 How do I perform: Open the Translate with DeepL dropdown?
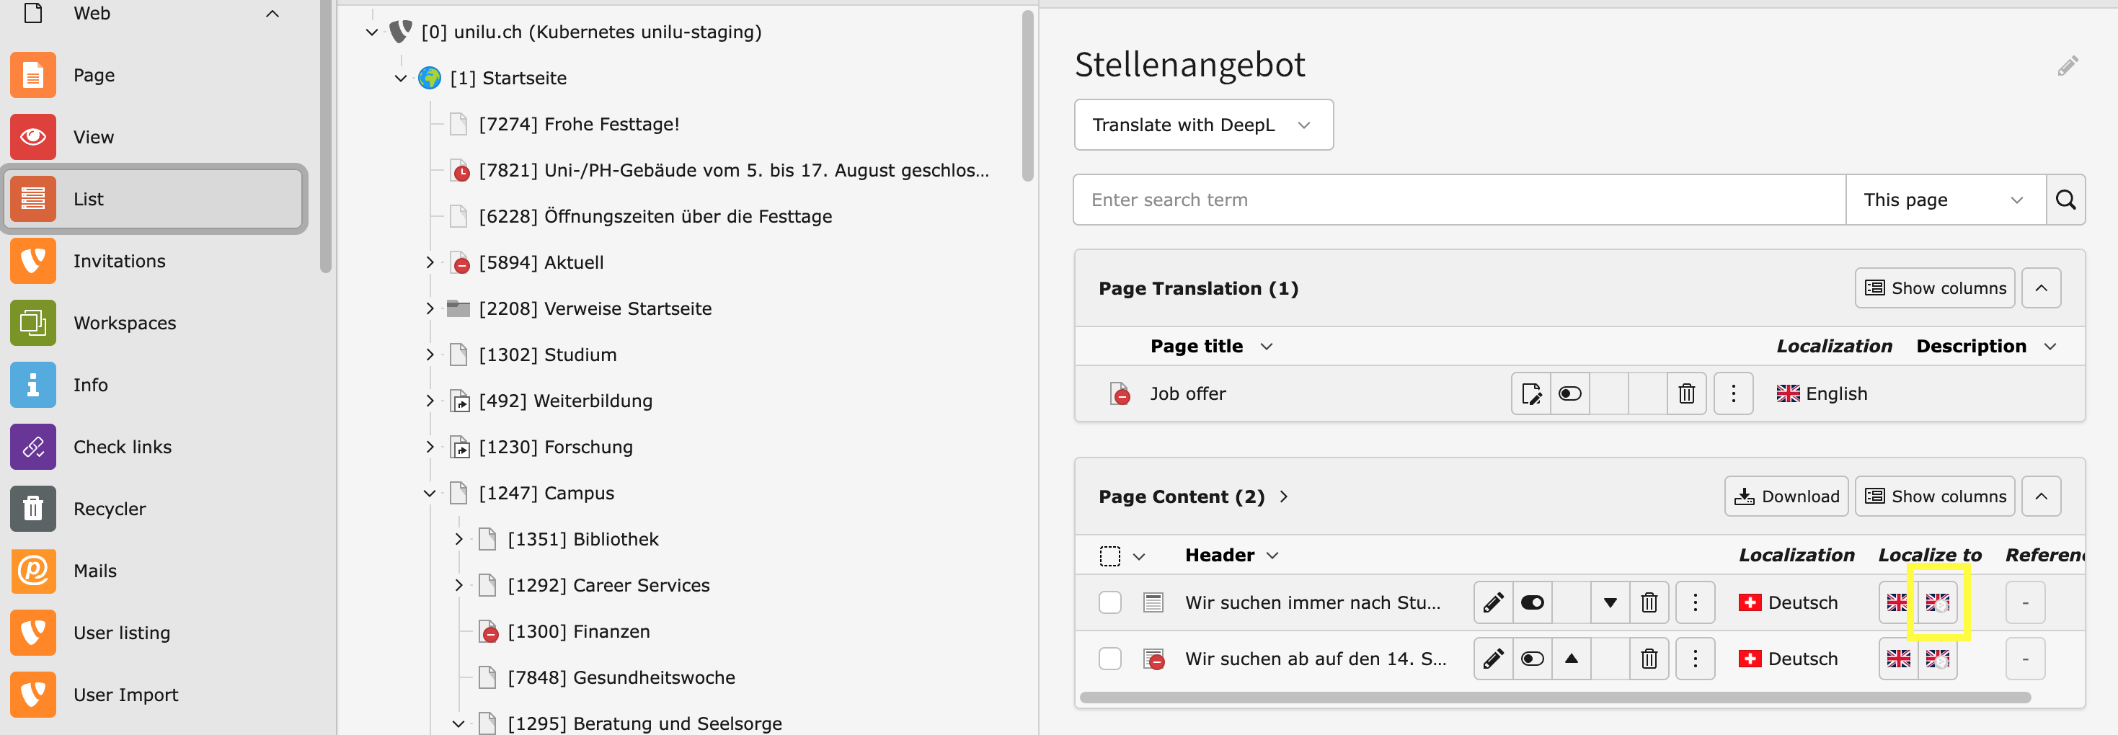pos(1203,125)
